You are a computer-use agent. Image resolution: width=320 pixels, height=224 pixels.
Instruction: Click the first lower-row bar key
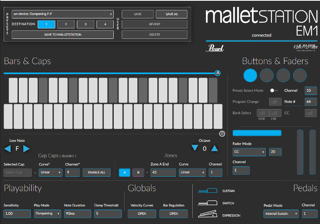8,116
